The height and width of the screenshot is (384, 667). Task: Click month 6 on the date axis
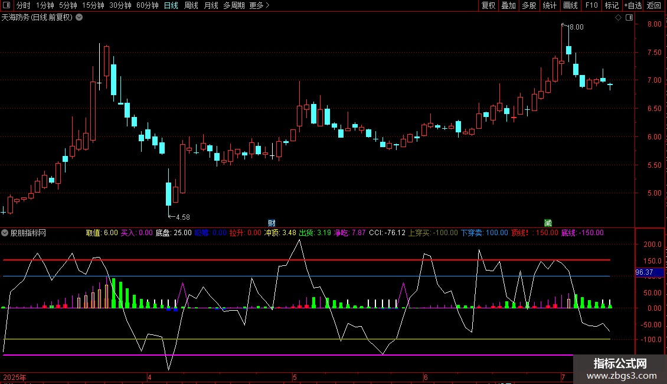click(426, 377)
